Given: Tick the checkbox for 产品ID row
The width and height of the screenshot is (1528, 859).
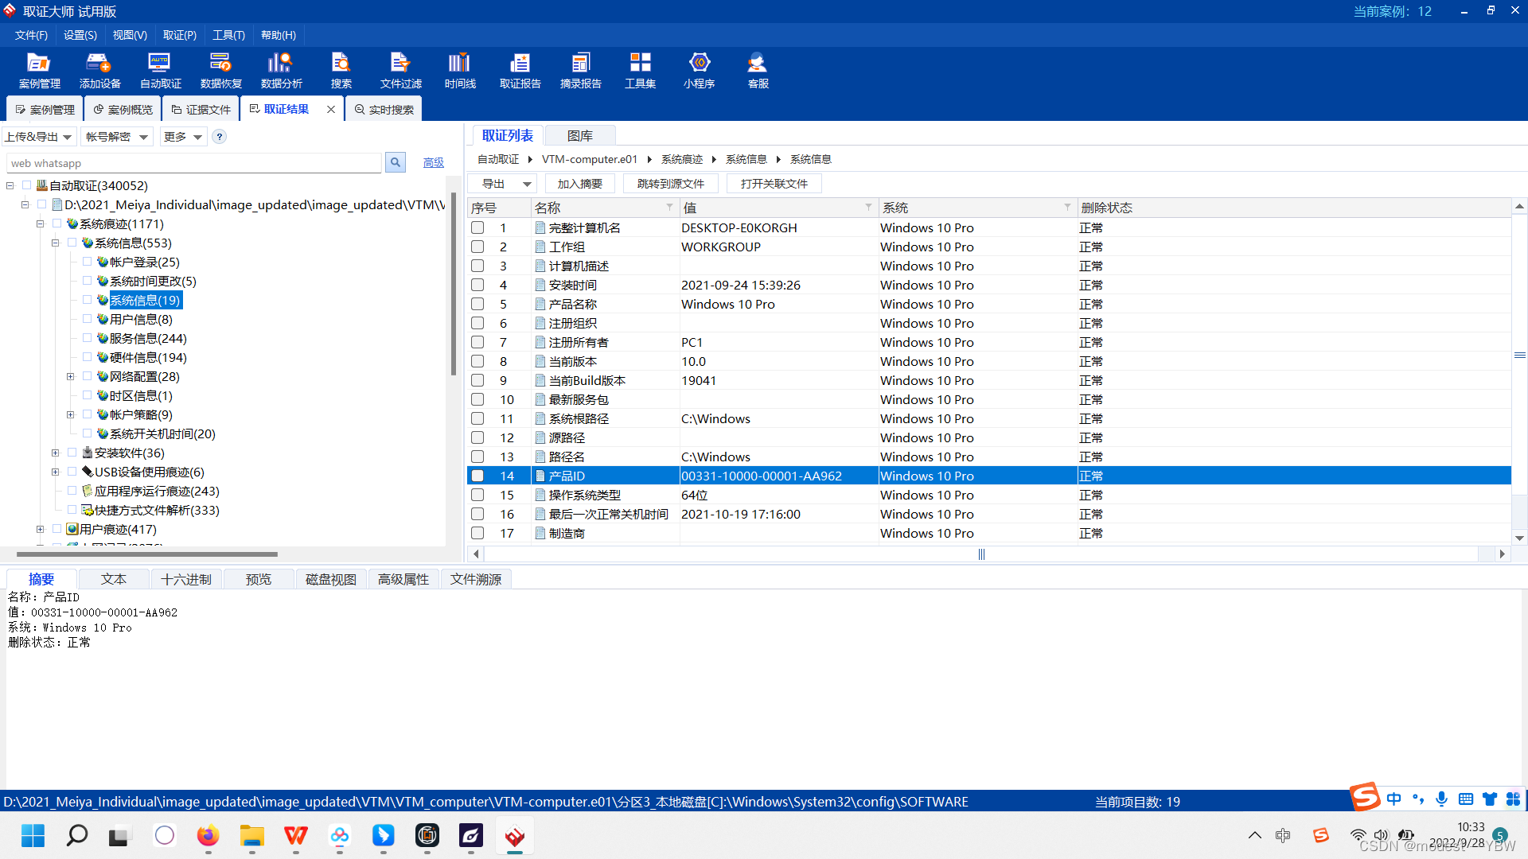Looking at the screenshot, I should [477, 476].
